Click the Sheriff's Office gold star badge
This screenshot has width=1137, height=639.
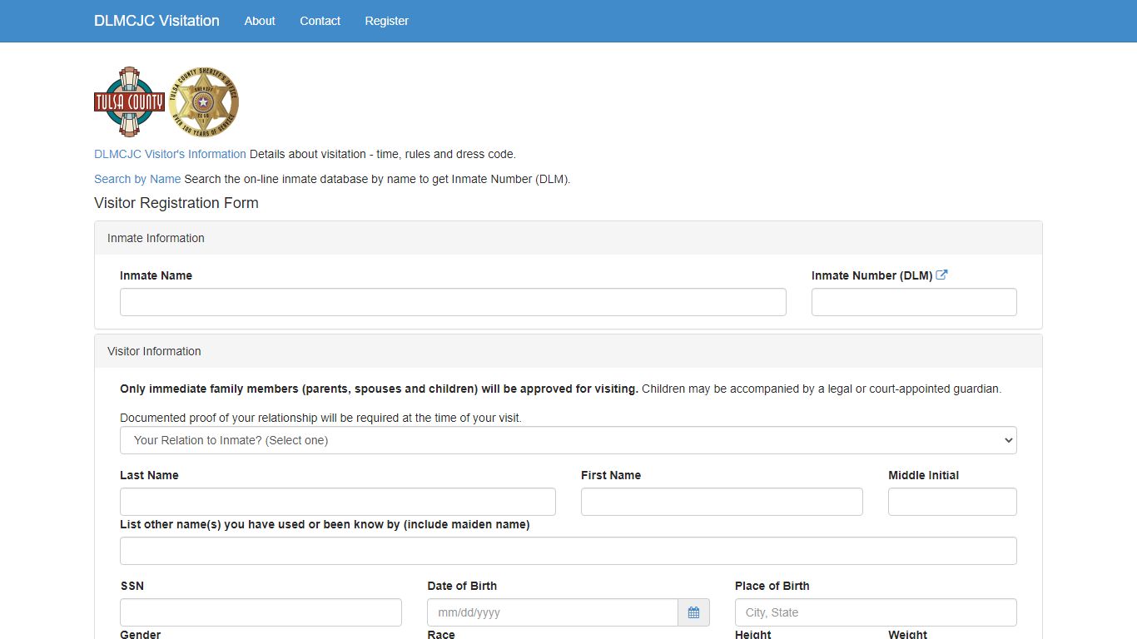click(x=203, y=102)
